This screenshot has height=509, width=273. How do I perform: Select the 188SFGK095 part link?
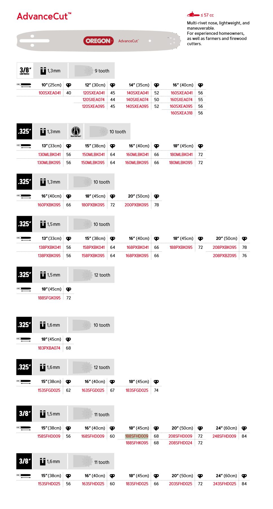(49, 298)
